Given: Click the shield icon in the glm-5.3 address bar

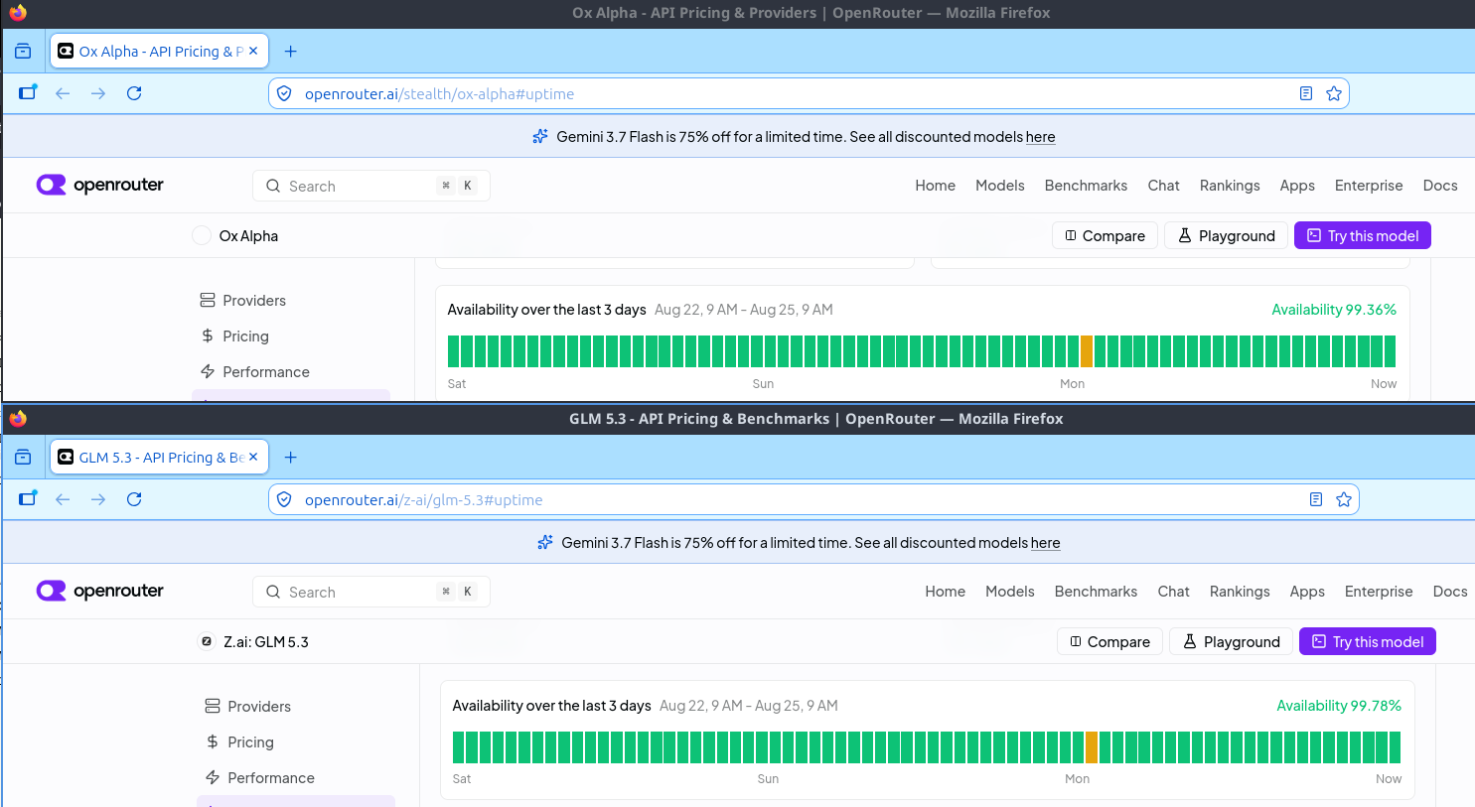Looking at the screenshot, I should click(284, 499).
